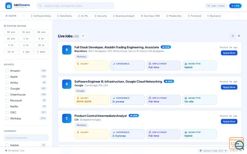Check the Microsoft source checkbox
The height and width of the screenshot is (154, 247).
7,100
